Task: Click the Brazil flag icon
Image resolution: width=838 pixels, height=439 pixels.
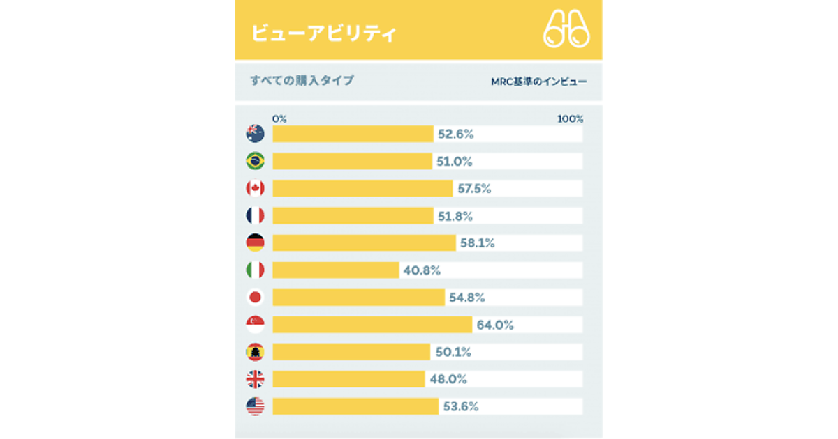Action: (x=255, y=161)
